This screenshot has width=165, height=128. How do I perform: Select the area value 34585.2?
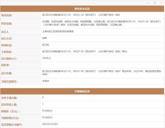[x=46, y=58]
